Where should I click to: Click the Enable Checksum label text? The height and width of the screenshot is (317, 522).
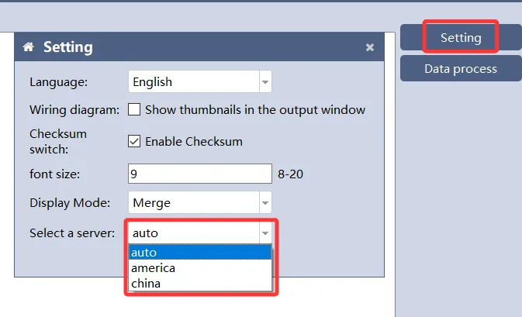193,141
